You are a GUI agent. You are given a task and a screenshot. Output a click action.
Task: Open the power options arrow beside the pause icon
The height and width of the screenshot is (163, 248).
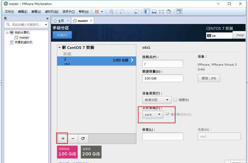[102, 12]
